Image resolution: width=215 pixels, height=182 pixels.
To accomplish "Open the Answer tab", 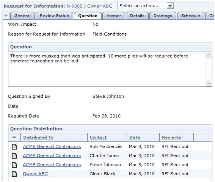I will [114, 16].
